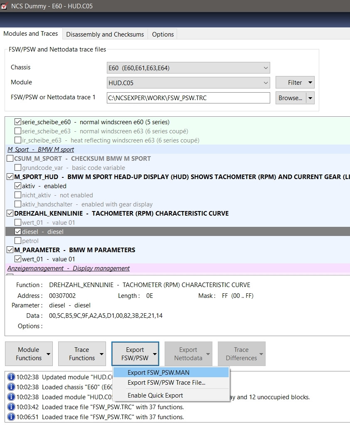Check aktiv_handschalter gear display option
This screenshot has height=425, width=350.
pyautogui.click(x=18, y=204)
